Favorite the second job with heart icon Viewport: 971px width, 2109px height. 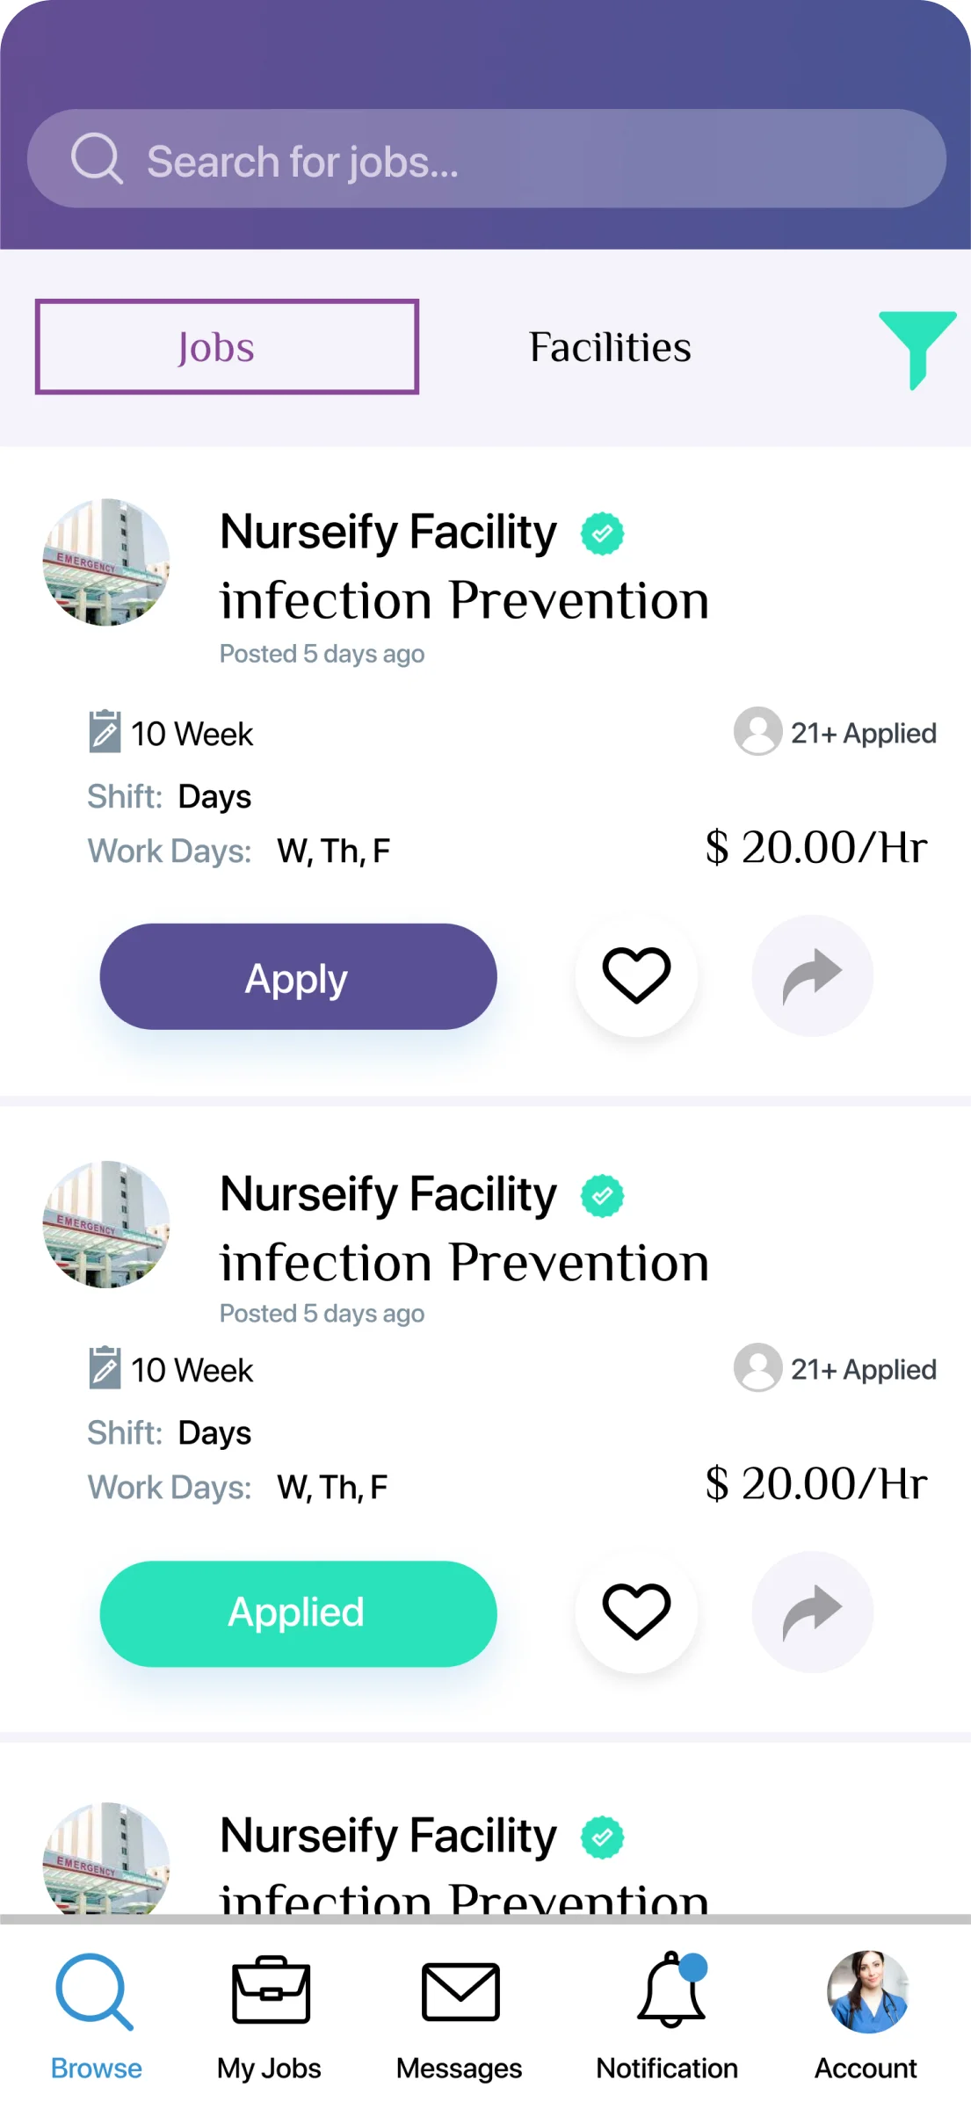pos(636,1612)
